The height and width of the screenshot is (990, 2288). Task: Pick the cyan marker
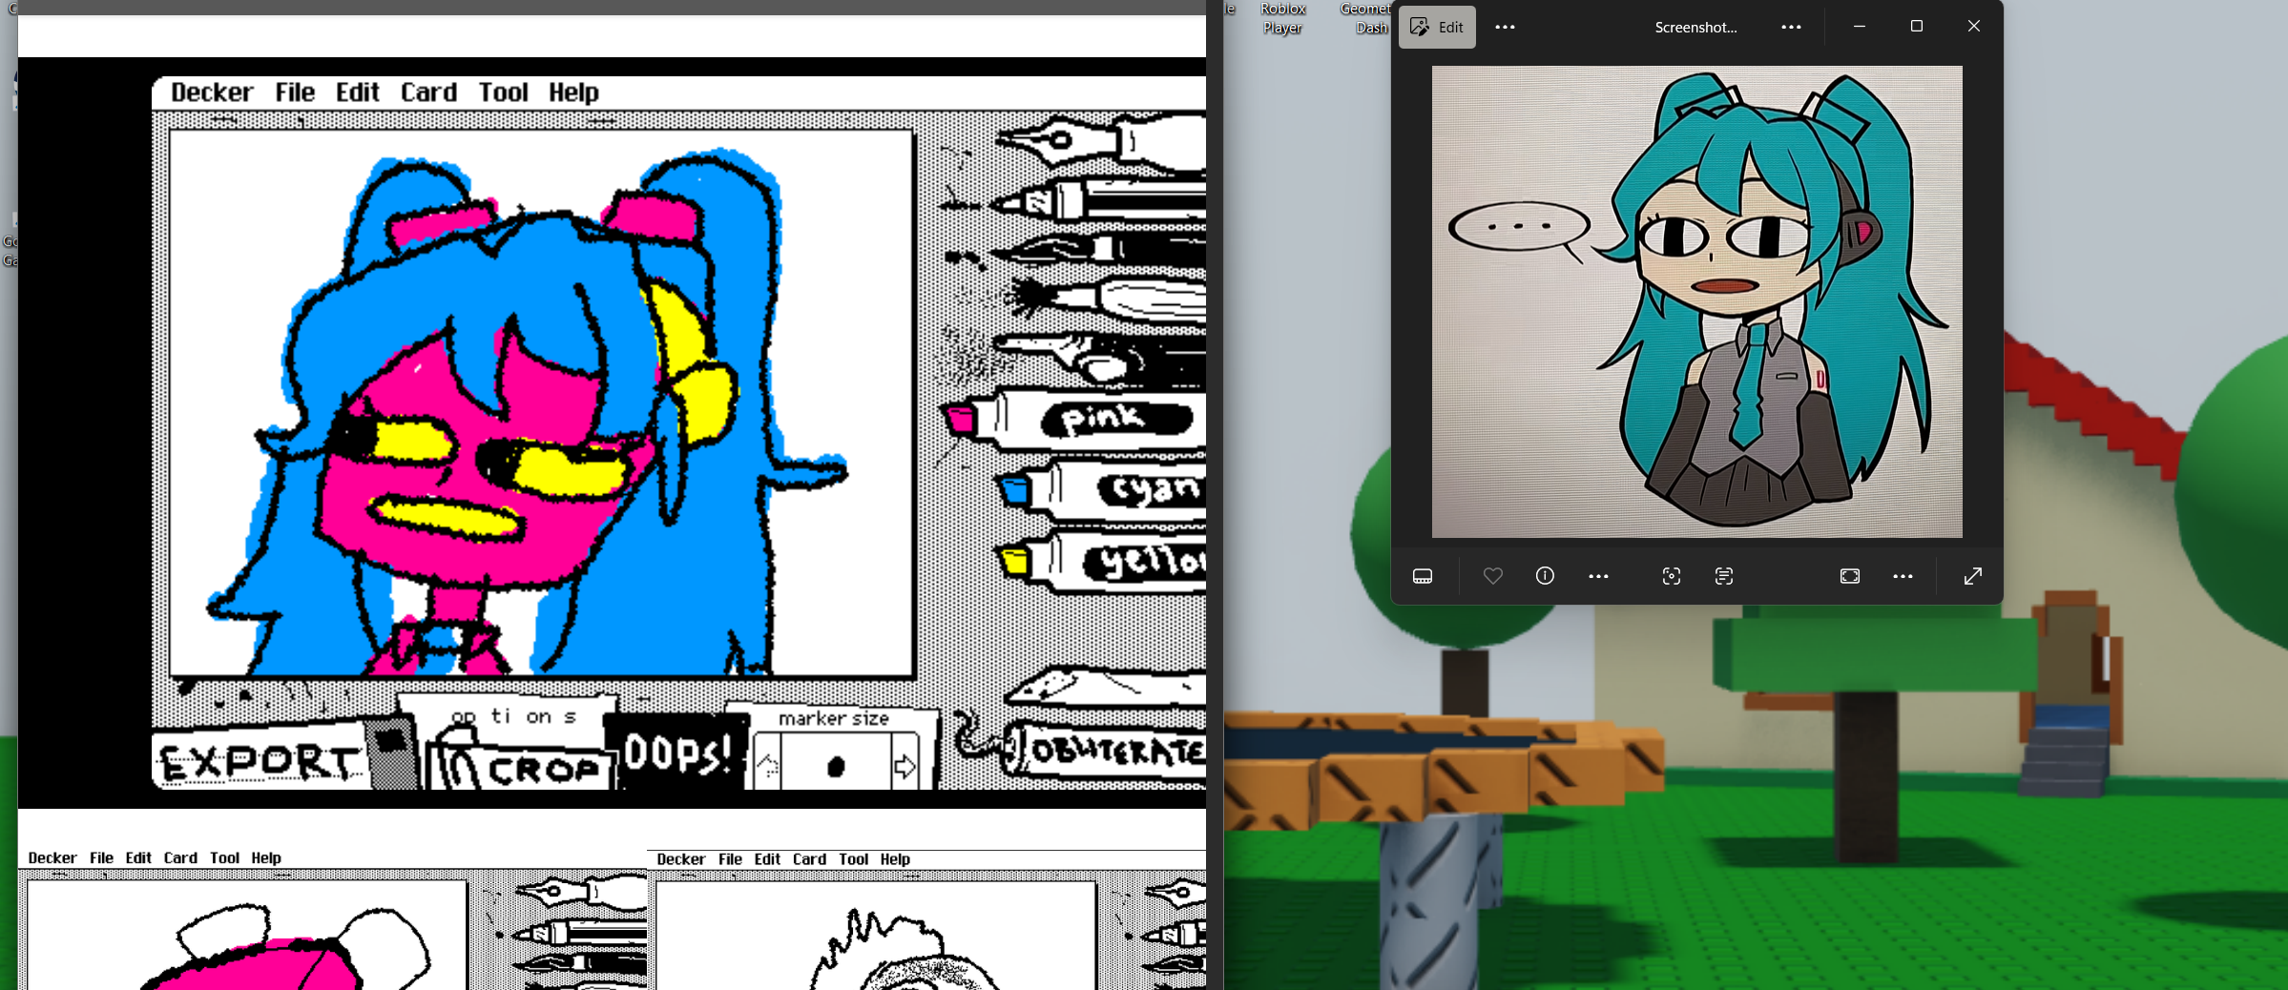1099,490
